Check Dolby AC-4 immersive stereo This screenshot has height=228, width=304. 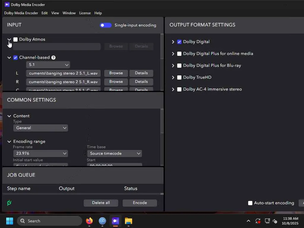point(179,89)
